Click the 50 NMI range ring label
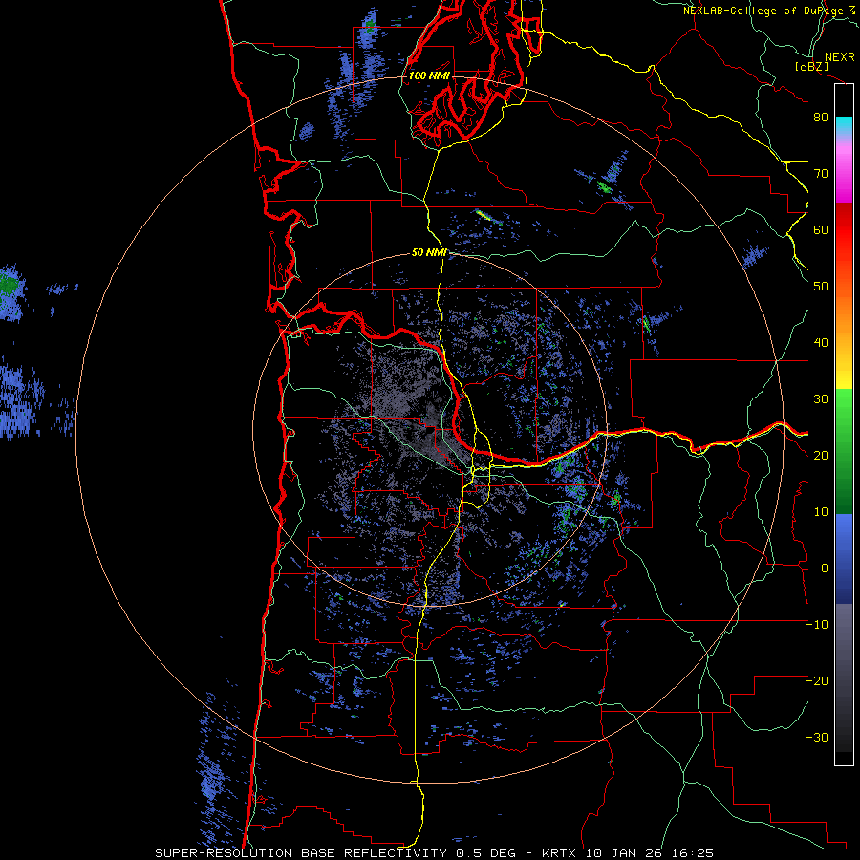Image resolution: width=860 pixels, height=860 pixels. tap(429, 253)
